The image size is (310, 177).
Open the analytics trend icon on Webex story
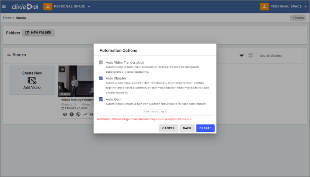(85, 114)
